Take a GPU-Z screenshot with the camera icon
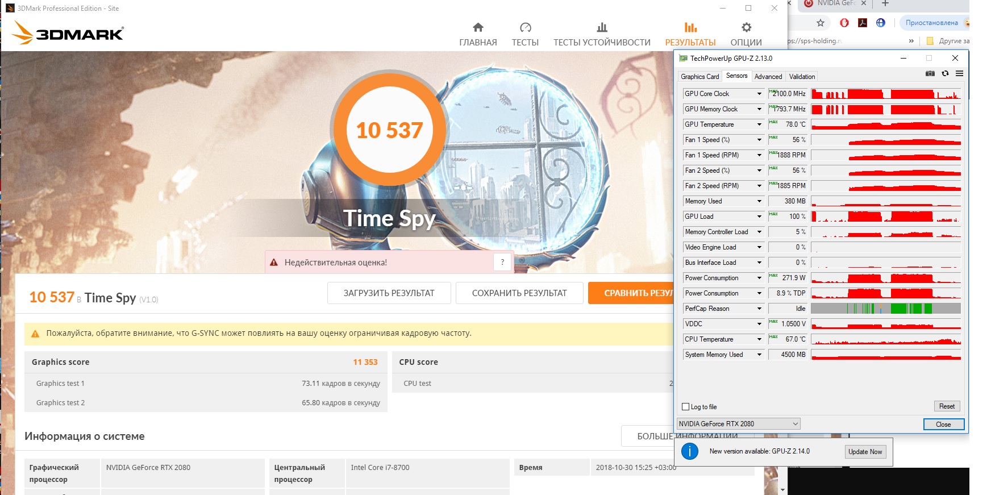 [x=930, y=73]
